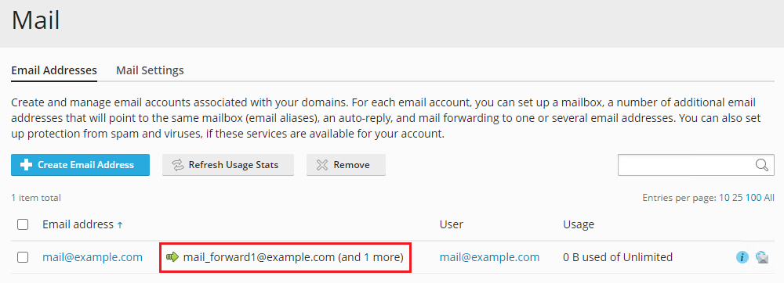The image size is (784, 283).
Task: Open webmail via the envelope icon
Action: tap(761, 257)
